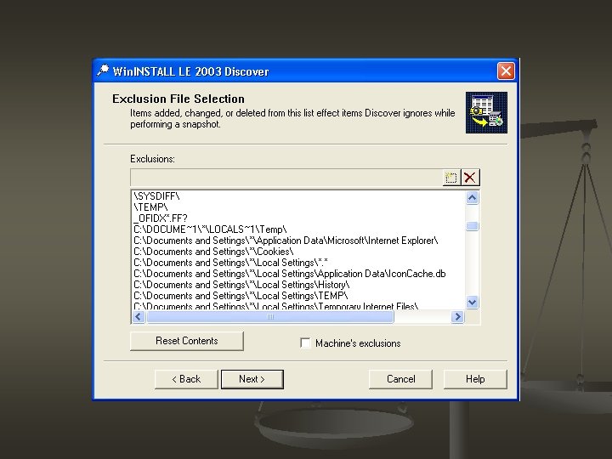Click the red X delete exclusion icon
This screenshot has width=612, height=459.
(470, 178)
